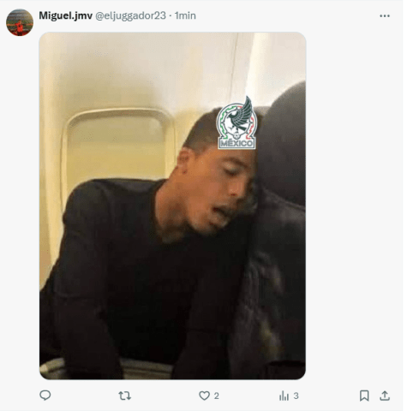Click the sleeping man's face in the photo
Screen dimensions: 407x411
tap(218, 188)
